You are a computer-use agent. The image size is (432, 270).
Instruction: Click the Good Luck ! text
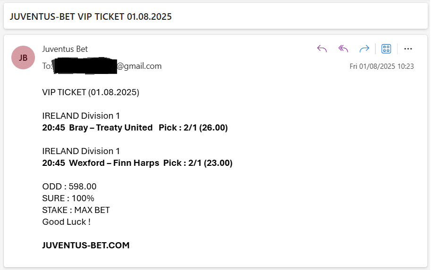[x=67, y=222]
